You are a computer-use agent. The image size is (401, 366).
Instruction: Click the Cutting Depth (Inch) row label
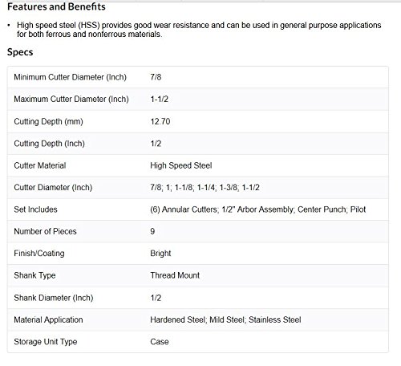pos(49,144)
